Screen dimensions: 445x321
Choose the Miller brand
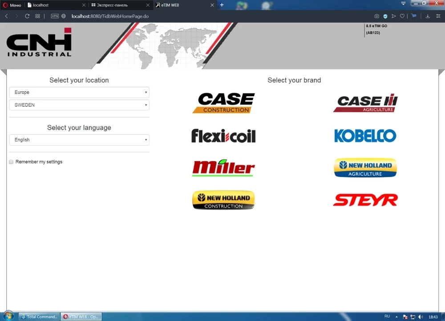[223, 168]
